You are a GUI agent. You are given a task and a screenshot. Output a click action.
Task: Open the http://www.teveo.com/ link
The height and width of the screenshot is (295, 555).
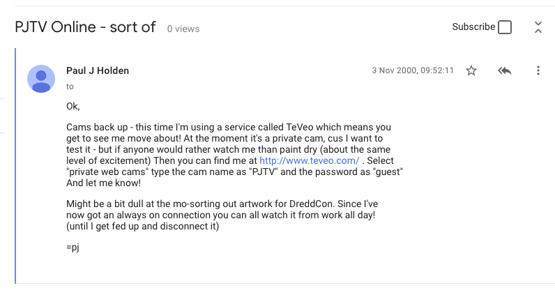click(310, 161)
